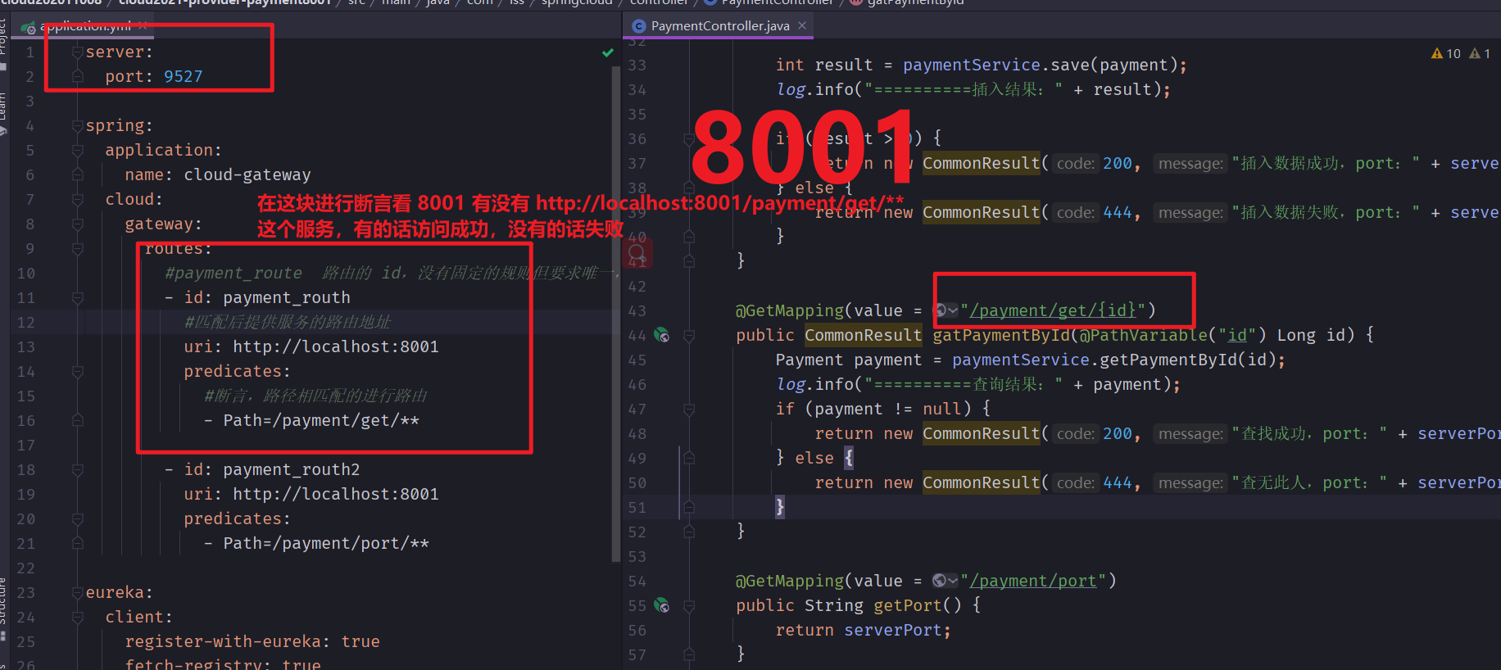Collapse the gateway: block

[x=77, y=224]
